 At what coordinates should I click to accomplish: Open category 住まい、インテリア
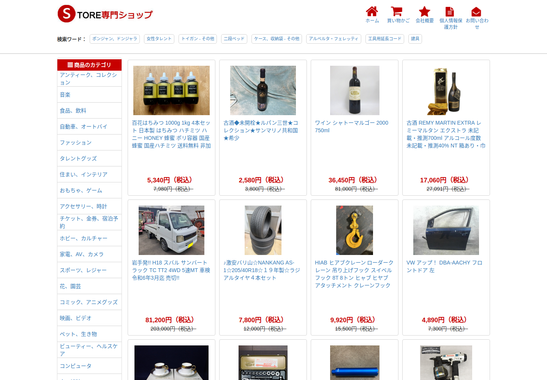pos(89,174)
